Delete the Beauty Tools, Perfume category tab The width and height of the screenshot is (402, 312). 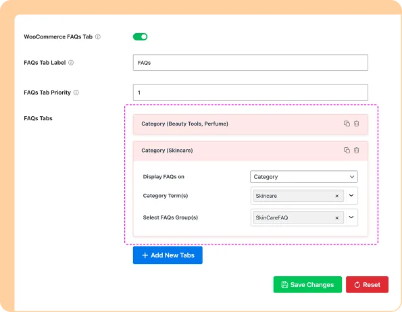pos(356,124)
